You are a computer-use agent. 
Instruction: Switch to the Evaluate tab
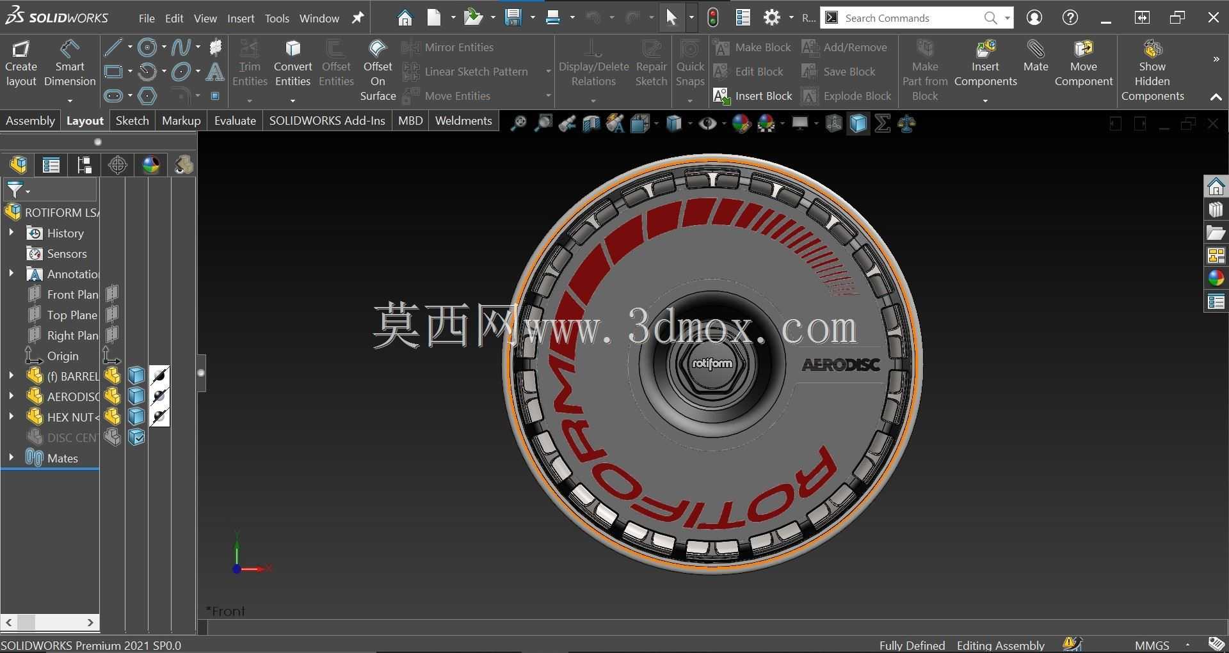235,120
